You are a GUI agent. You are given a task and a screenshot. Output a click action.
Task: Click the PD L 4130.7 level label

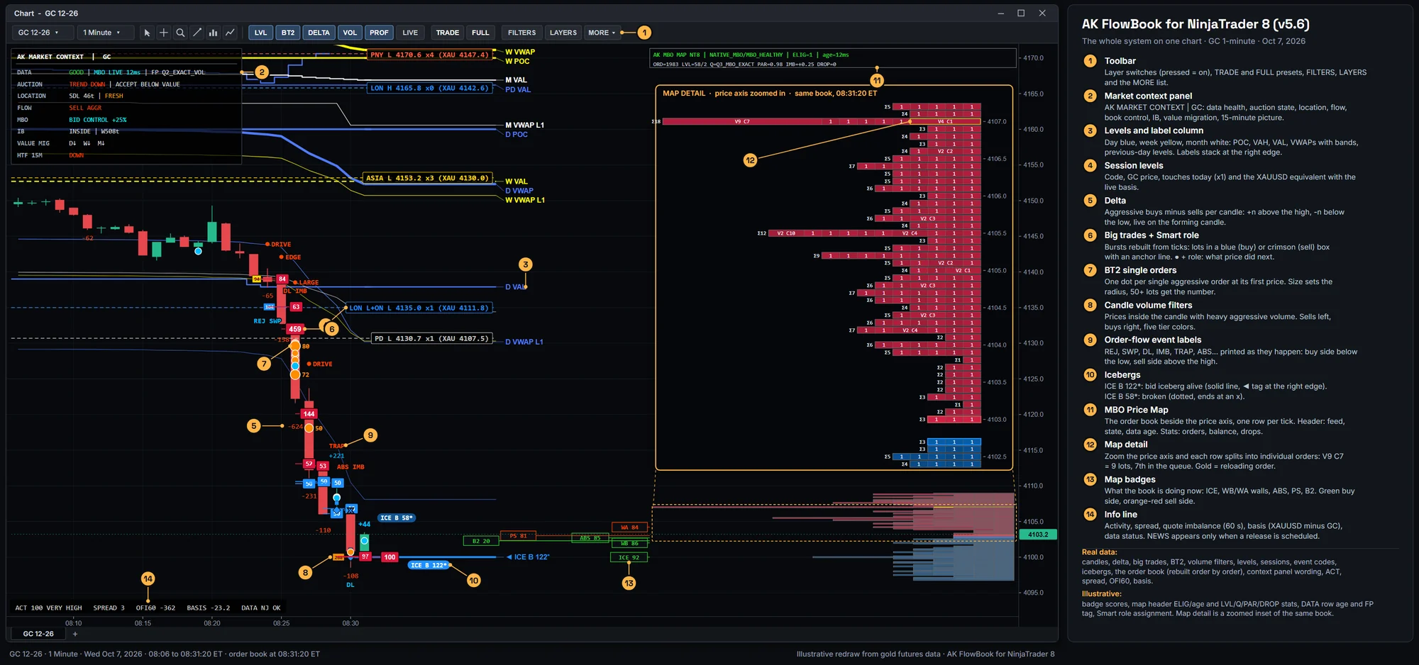[432, 339]
